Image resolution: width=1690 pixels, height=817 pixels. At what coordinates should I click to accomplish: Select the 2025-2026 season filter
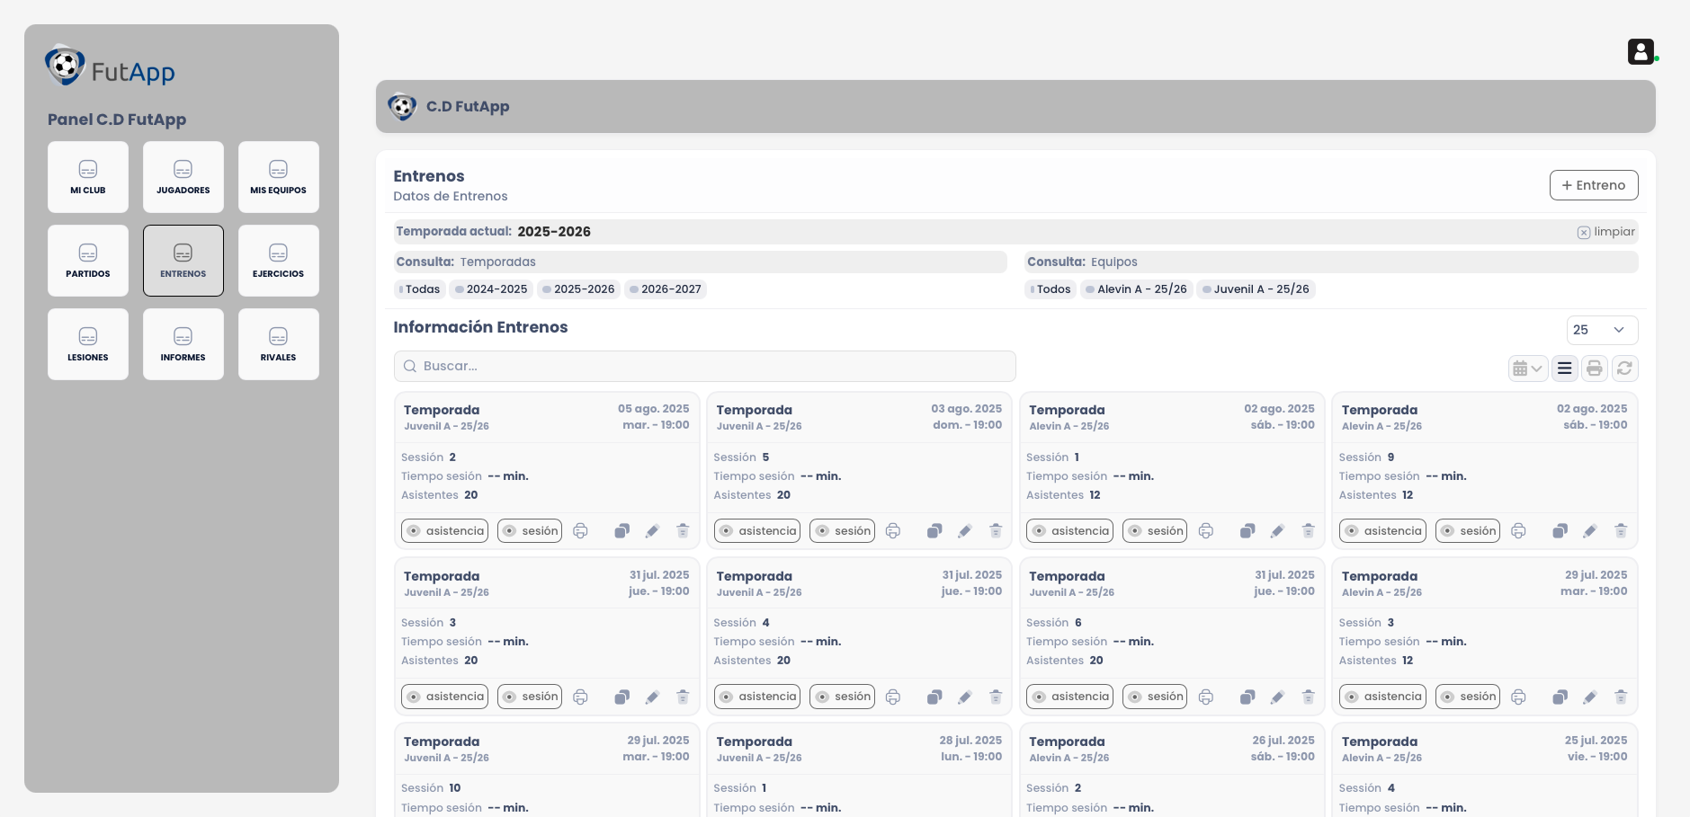coord(578,289)
